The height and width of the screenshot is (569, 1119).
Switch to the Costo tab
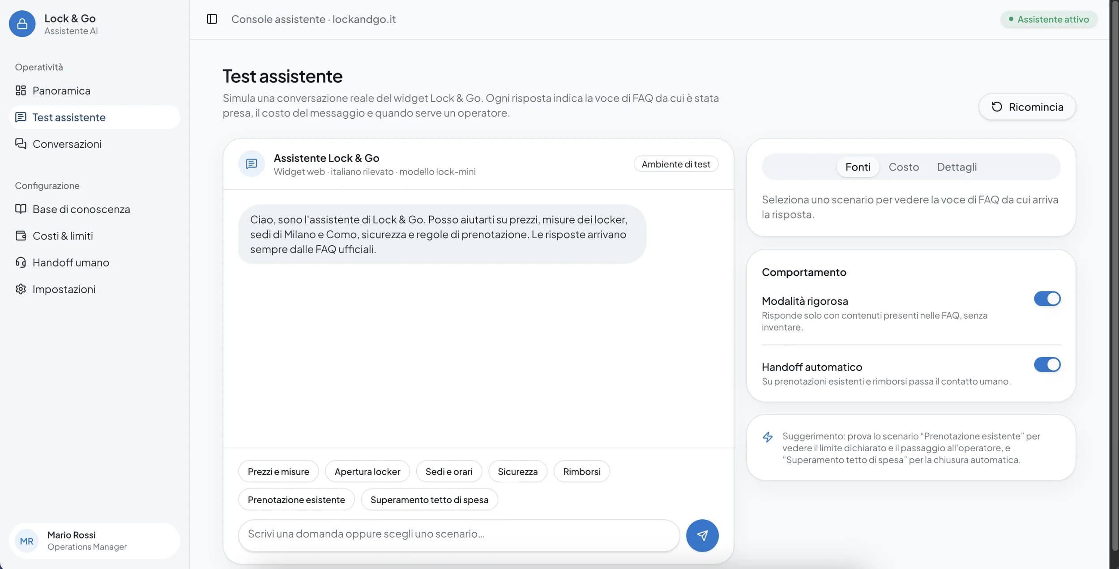[x=903, y=167]
